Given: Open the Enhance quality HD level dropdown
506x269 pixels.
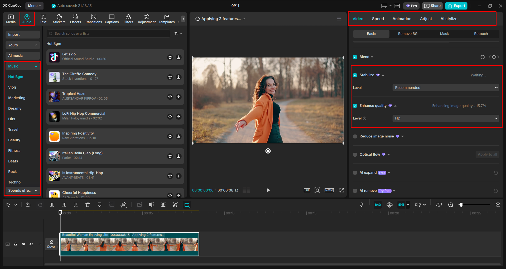Looking at the screenshot, I should [445, 118].
